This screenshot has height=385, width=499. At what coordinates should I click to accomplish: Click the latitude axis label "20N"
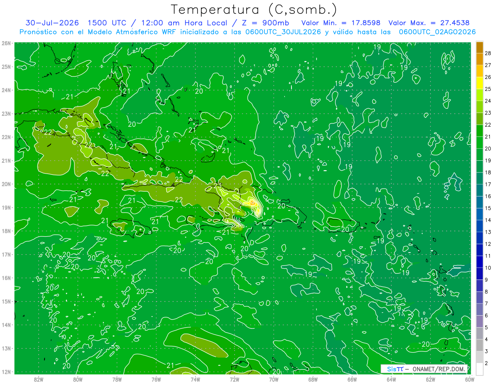point(6,184)
